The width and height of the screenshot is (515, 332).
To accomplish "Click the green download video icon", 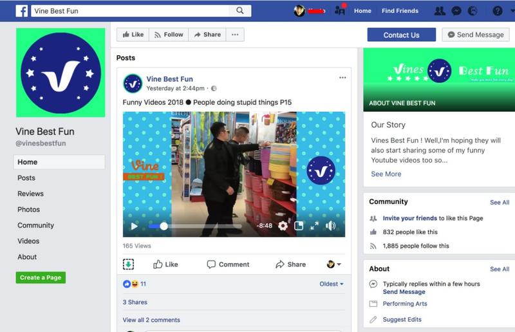I will 129,264.
